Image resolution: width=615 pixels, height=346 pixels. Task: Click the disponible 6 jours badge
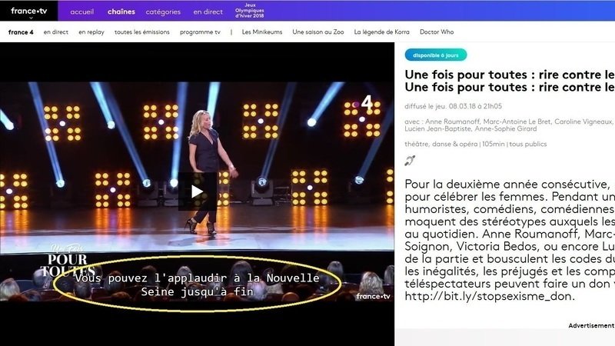[436, 55]
